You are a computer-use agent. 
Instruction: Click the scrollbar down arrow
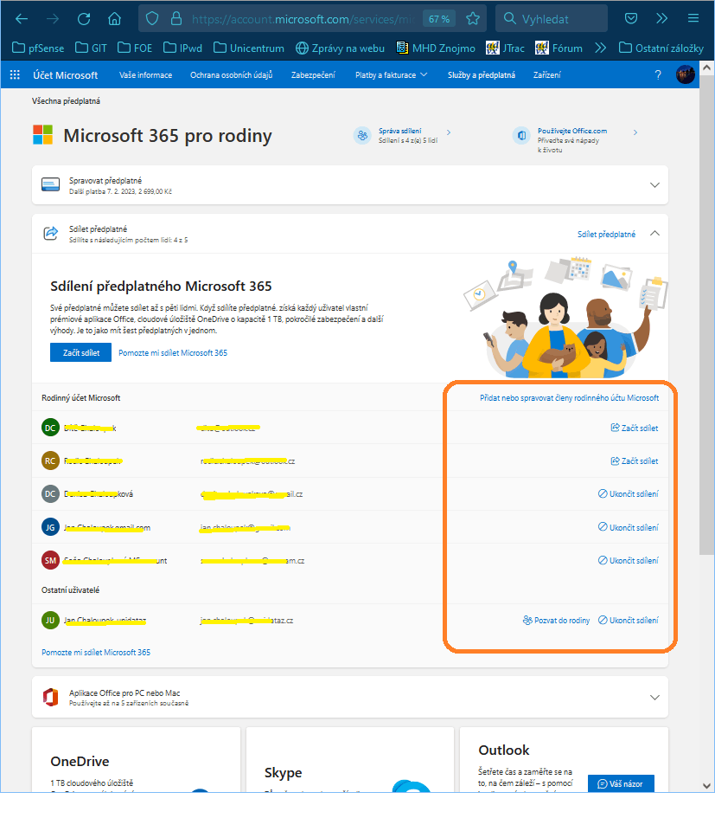(x=706, y=786)
